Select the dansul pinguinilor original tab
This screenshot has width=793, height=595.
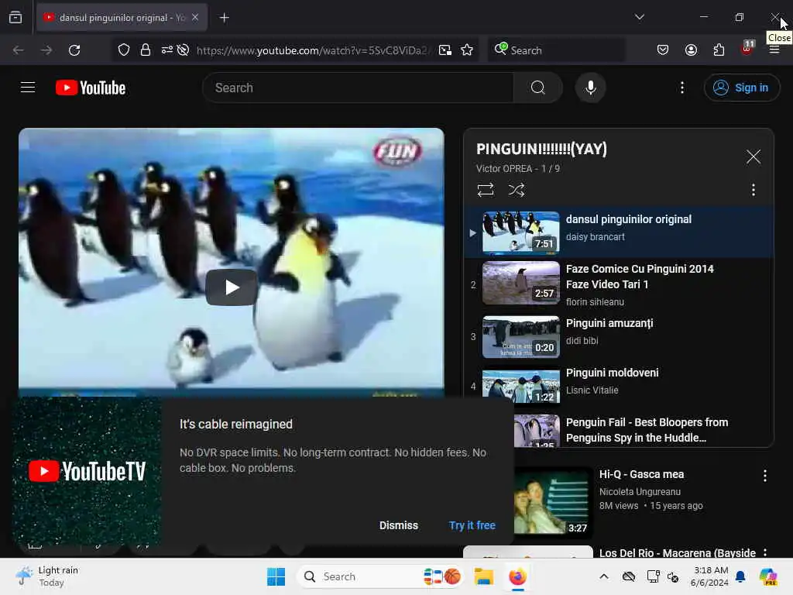122,18
